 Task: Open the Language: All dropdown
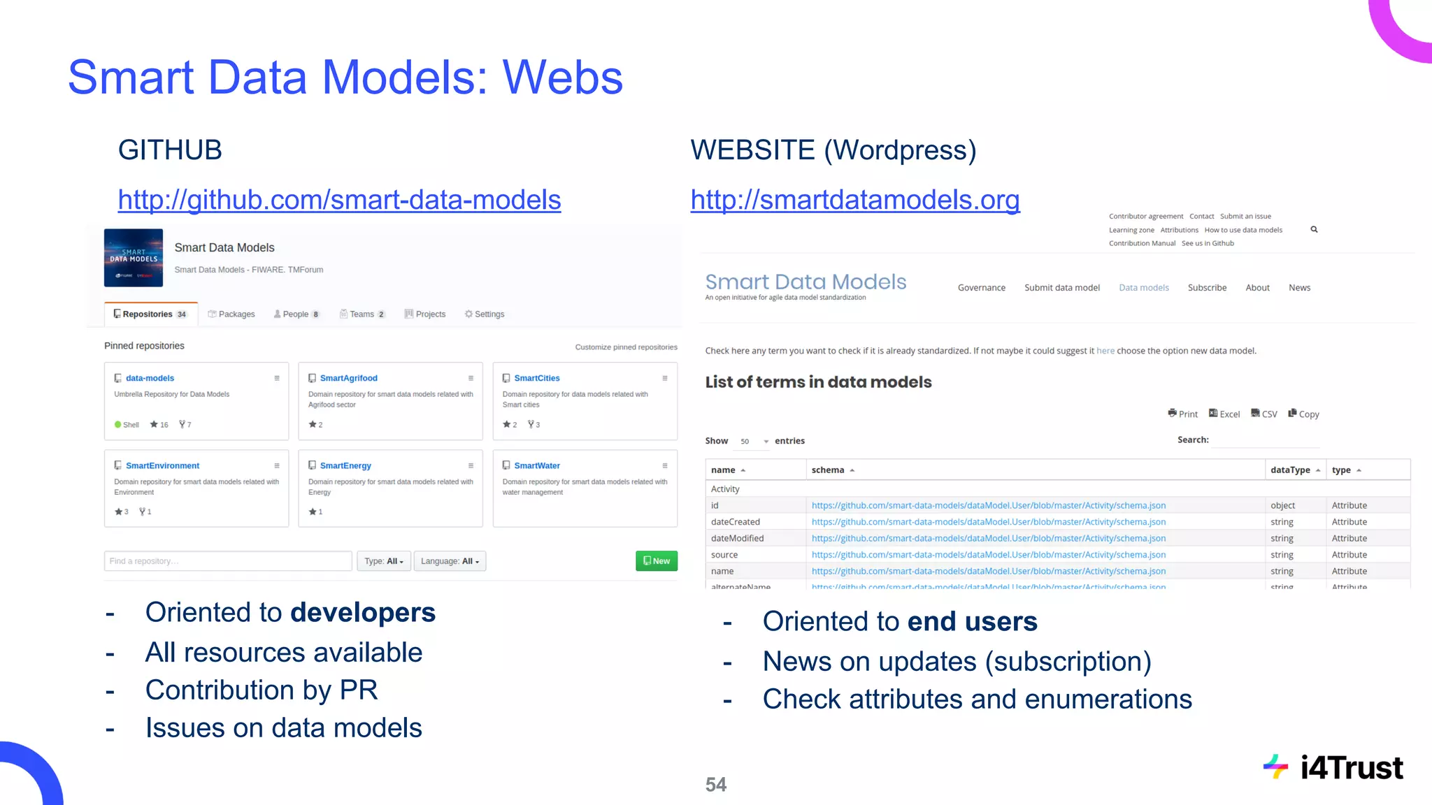tap(450, 561)
